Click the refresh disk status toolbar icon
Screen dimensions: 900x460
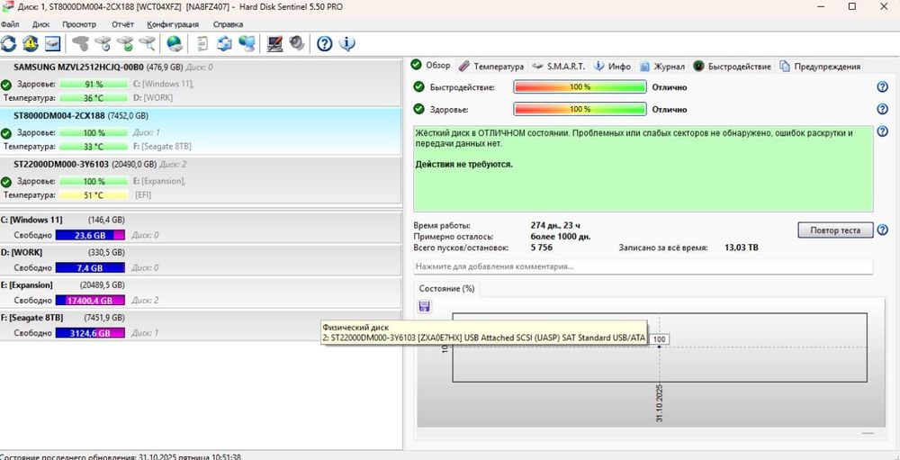tap(9, 43)
